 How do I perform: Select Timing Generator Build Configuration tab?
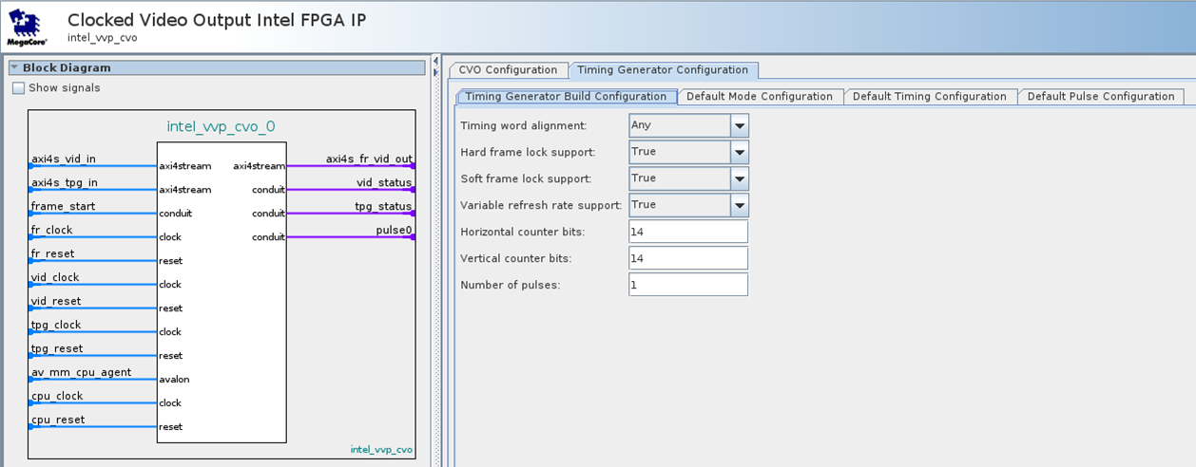point(566,97)
